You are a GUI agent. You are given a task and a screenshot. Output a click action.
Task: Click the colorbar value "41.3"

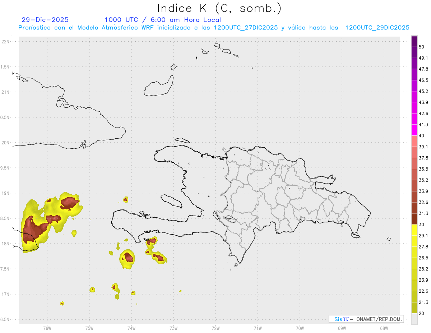pyautogui.click(x=423, y=125)
